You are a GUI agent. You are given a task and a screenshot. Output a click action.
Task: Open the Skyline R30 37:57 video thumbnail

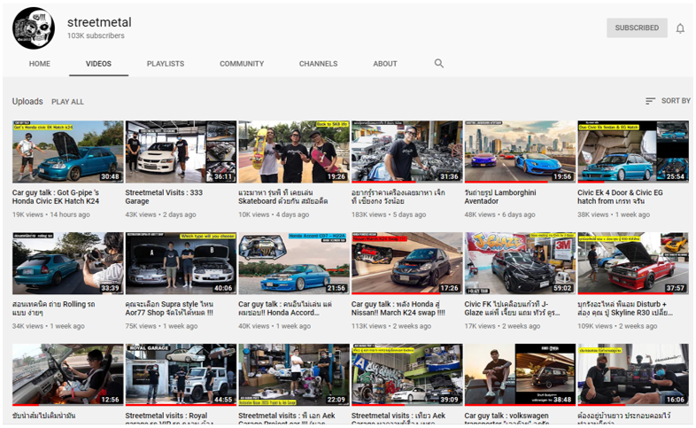[x=633, y=263]
